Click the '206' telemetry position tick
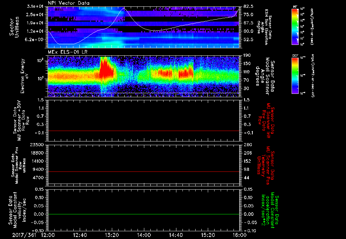 pyautogui.click(x=247, y=153)
